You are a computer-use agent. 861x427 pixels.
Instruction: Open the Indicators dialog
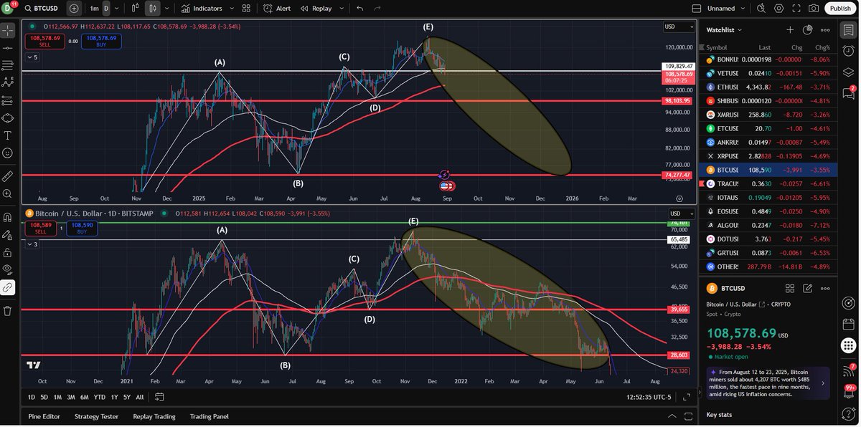pyautogui.click(x=202, y=9)
